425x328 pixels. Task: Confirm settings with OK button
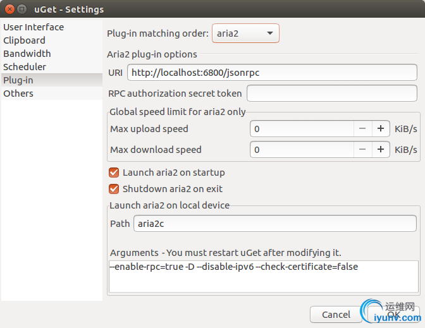point(394,315)
